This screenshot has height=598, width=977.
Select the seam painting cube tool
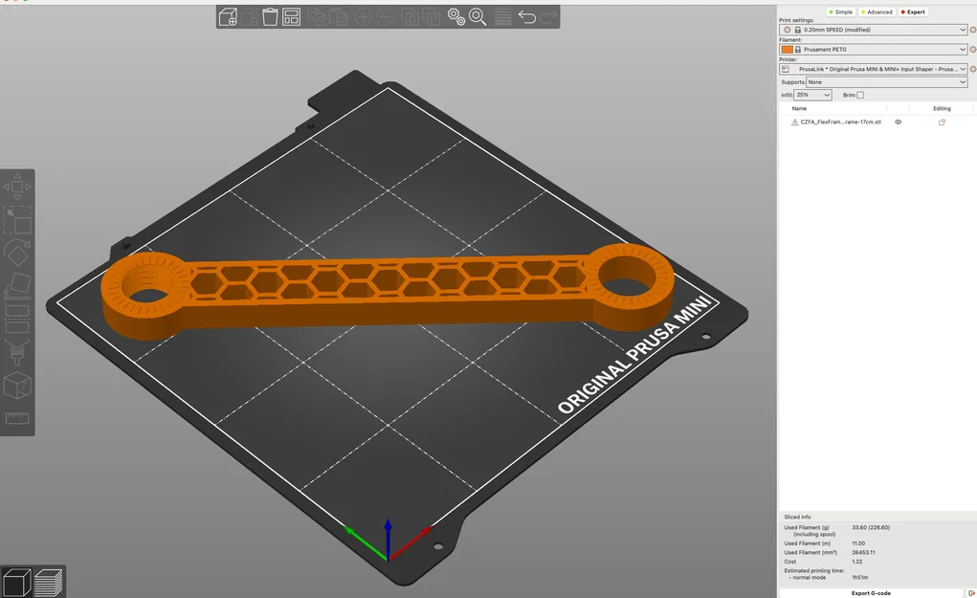coord(17,387)
